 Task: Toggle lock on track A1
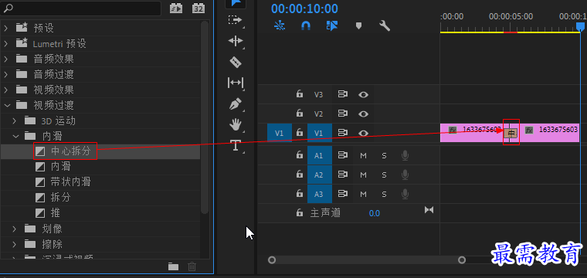point(300,155)
